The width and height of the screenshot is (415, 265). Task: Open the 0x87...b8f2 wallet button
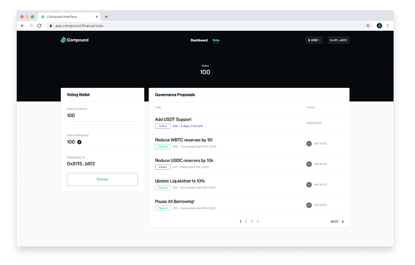coord(339,40)
